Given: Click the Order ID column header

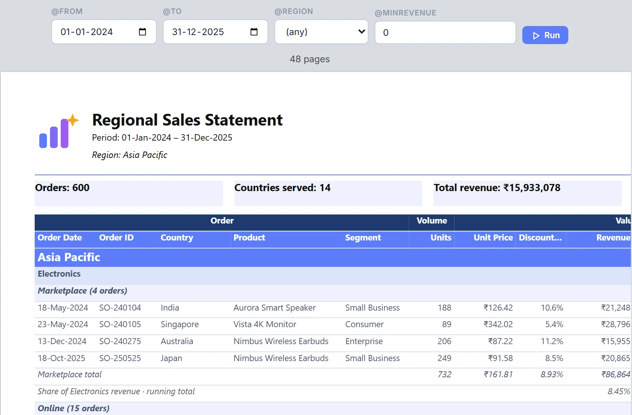Looking at the screenshot, I should (116, 238).
